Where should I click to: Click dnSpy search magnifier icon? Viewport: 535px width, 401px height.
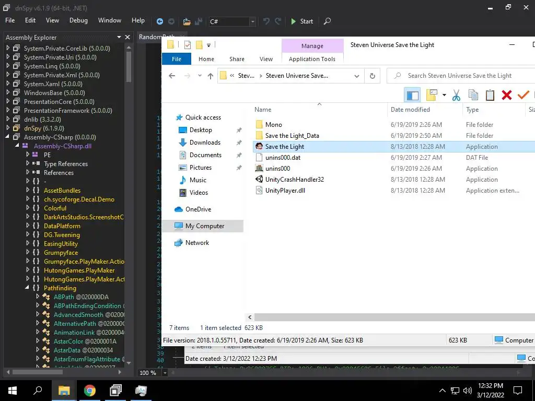[327, 21]
